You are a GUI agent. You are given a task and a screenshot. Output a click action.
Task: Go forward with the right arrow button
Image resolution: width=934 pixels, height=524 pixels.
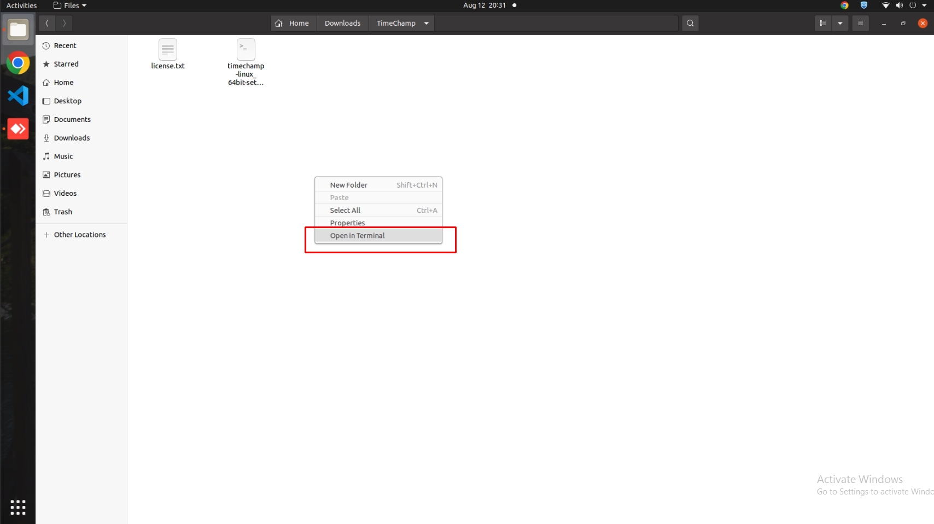[x=64, y=23]
